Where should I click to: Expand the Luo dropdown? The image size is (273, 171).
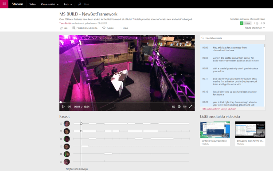click(68, 4)
